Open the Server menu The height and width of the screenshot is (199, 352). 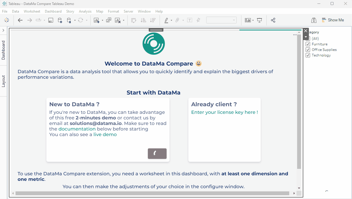[128, 11]
